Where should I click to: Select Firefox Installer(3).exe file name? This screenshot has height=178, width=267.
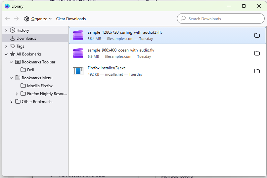[107, 68]
